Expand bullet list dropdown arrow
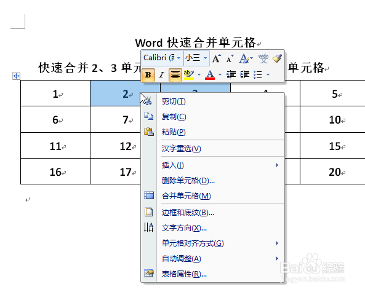The height and width of the screenshot is (292, 365). (x=268, y=74)
